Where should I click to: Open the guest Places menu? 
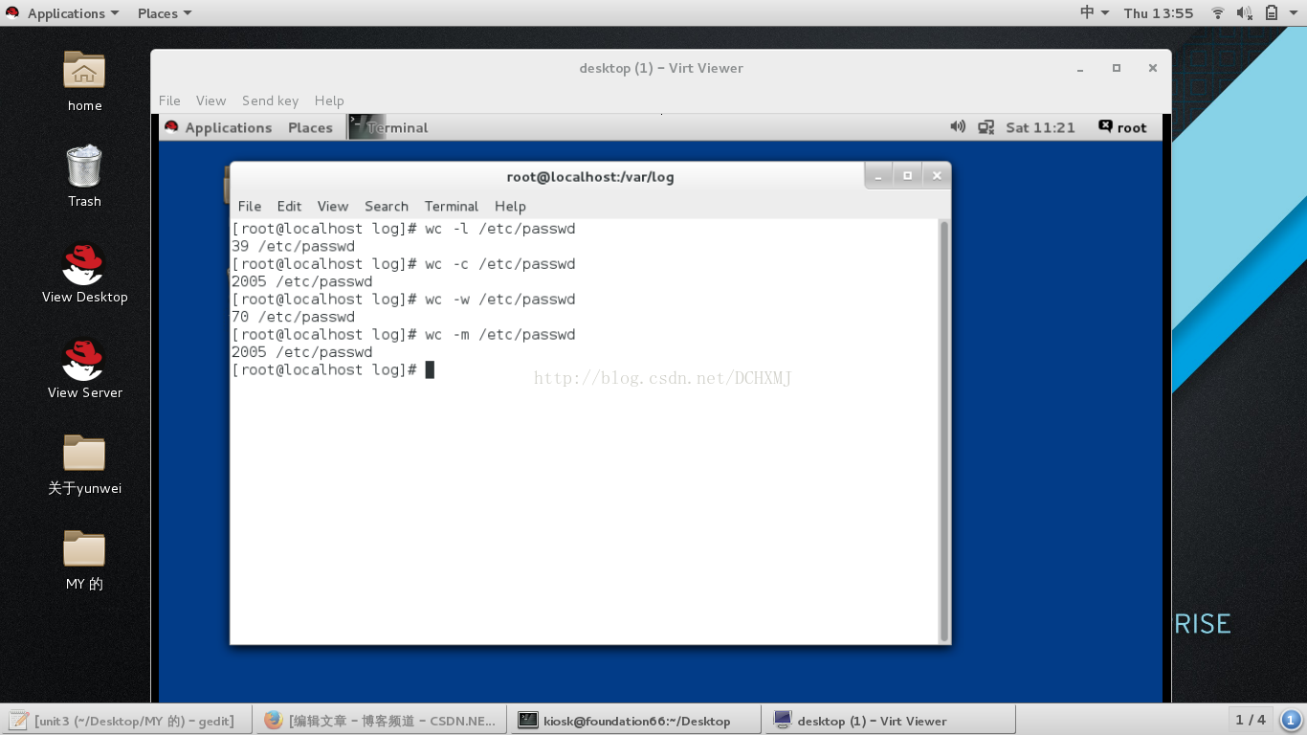[x=310, y=127]
